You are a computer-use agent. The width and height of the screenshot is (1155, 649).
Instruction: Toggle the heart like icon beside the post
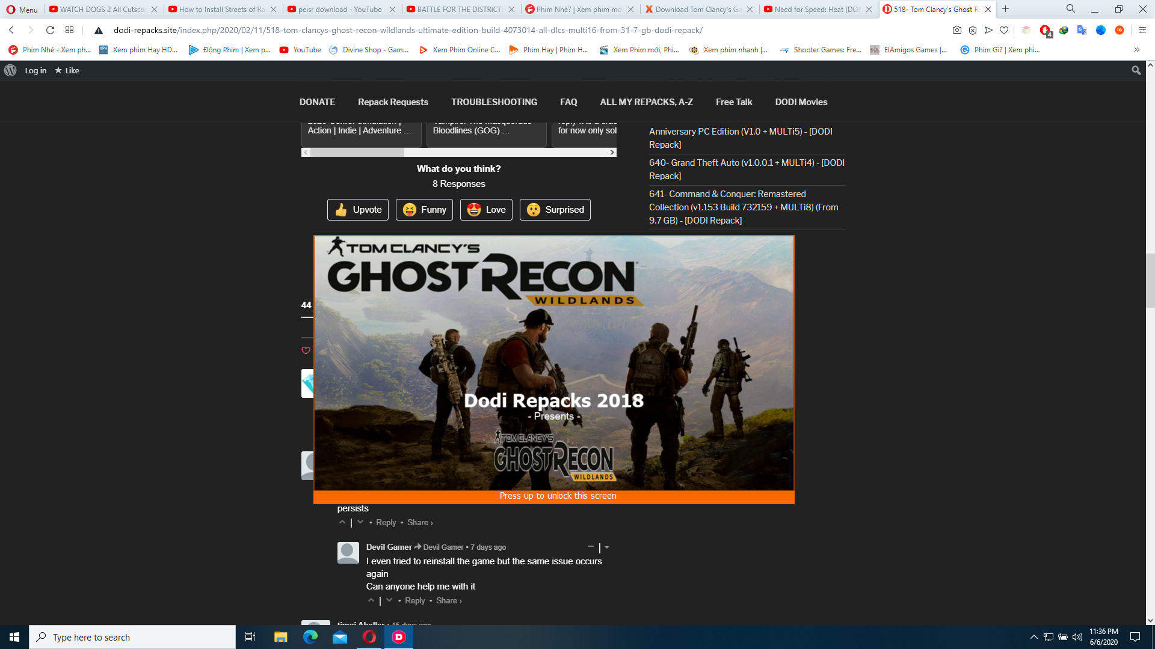pyautogui.click(x=306, y=350)
